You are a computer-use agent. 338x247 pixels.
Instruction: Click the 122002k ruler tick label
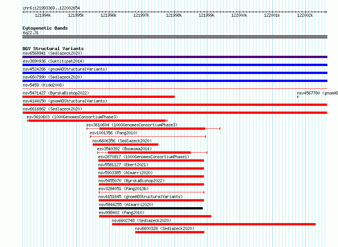[305, 15]
